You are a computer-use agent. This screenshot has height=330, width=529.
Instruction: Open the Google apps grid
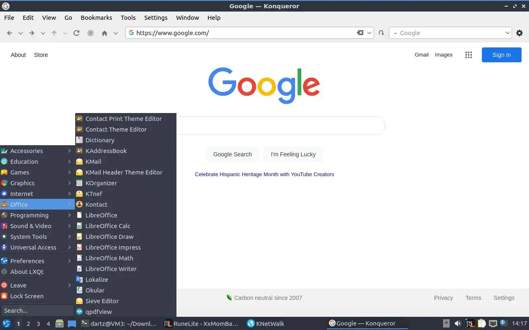[x=468, y=55]
